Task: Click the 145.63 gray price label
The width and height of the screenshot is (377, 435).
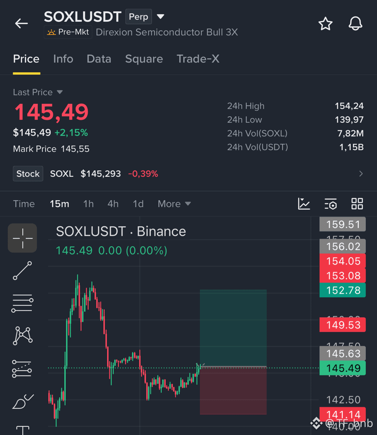Action: [343, 353]
